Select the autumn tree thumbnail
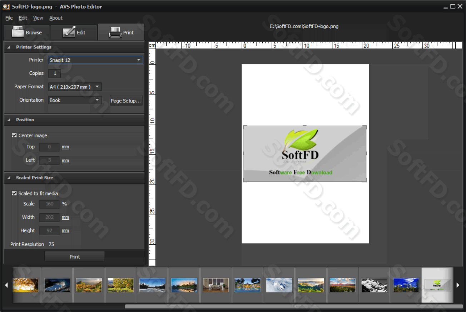 point(25,285)
